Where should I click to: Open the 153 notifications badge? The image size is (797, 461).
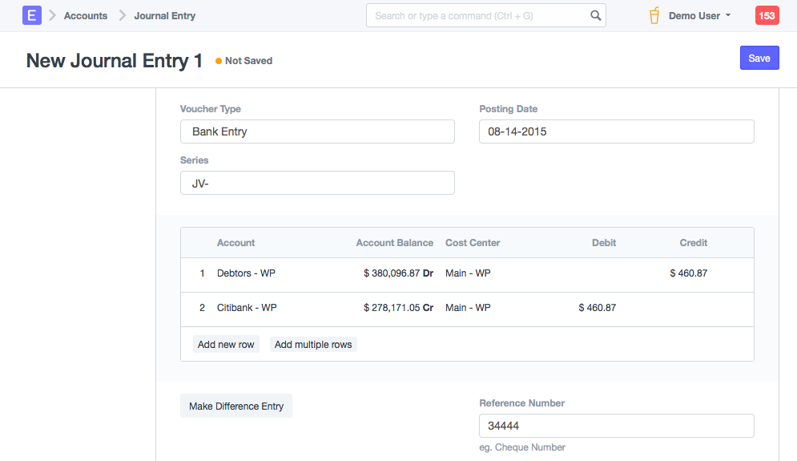(767, 15)
